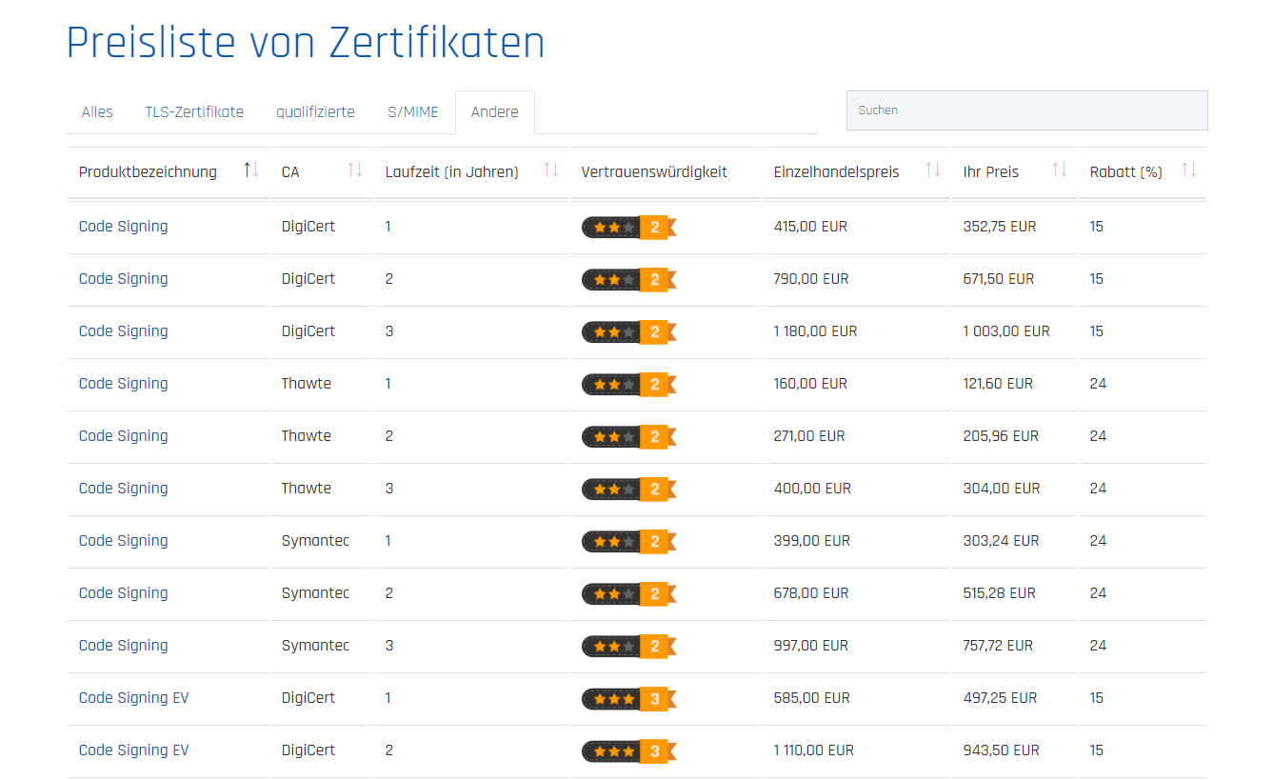The image size is (1273, 780).
Task: Click trust badge of DigiCert 2-year Code Signing
Action: (x=629, y=280)
